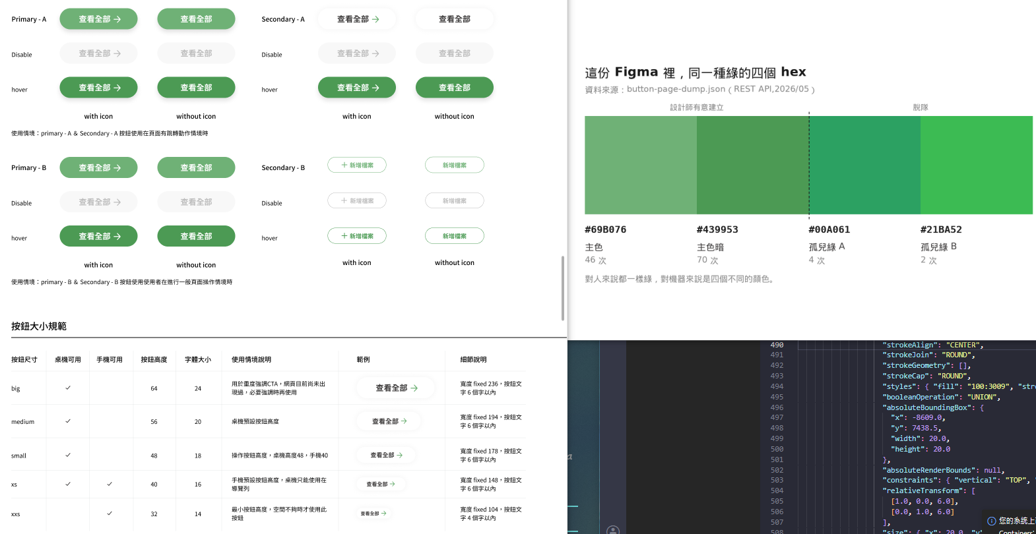Click the info icon on the system notification
This screenshot has width=1036, height=534.
[x=991, y=521]
